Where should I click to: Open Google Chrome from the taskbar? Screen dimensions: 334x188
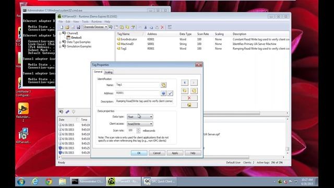(49, 182)
